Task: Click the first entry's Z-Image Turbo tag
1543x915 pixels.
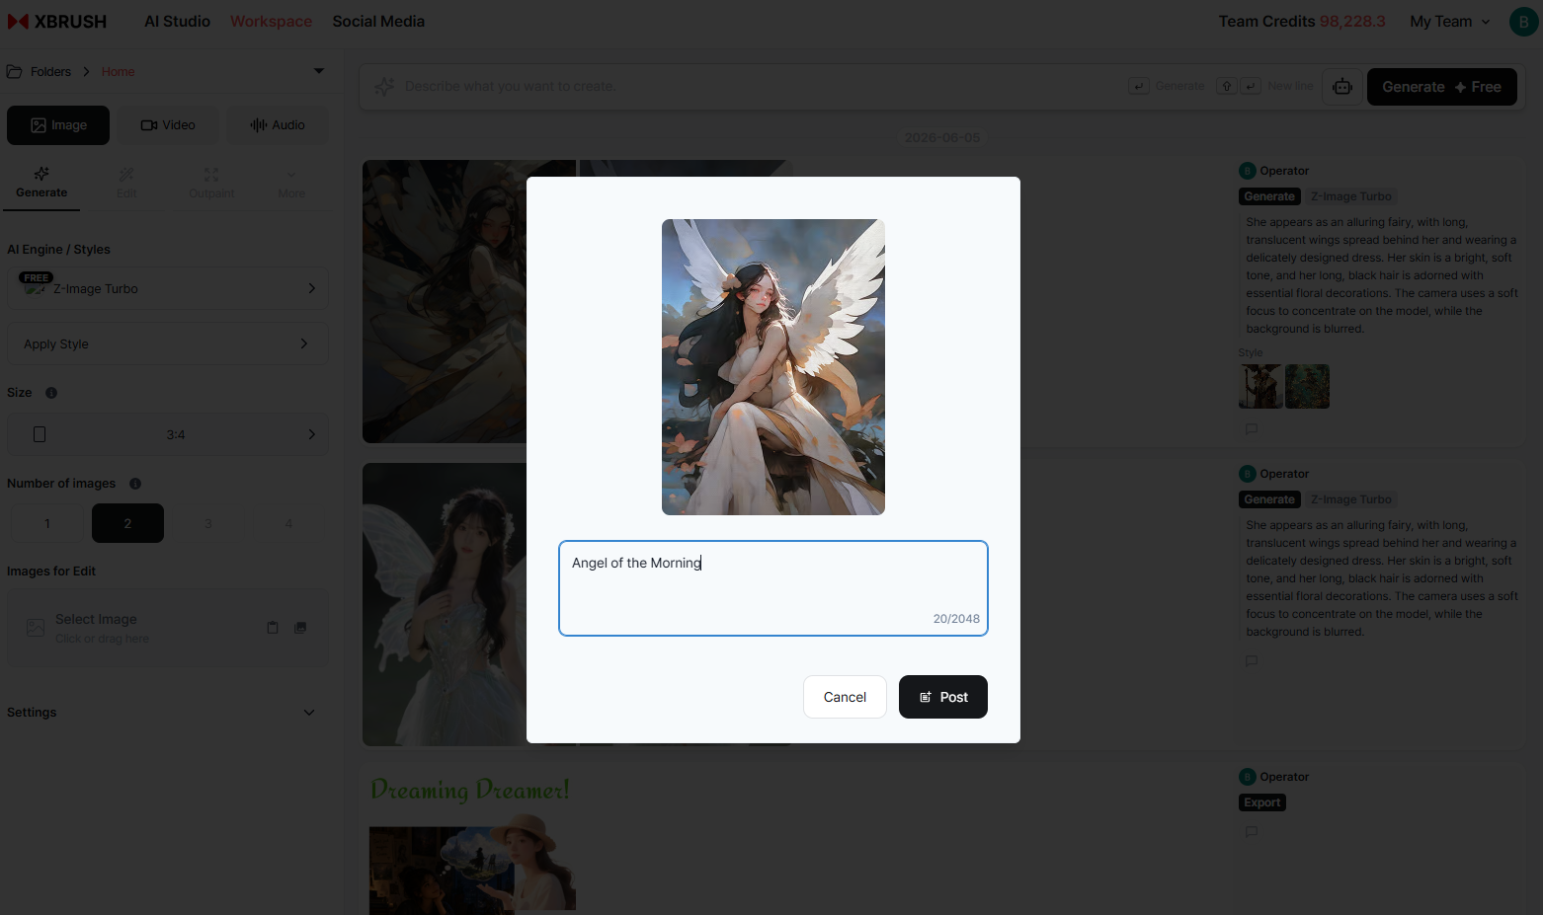Action: (1350, 196)
